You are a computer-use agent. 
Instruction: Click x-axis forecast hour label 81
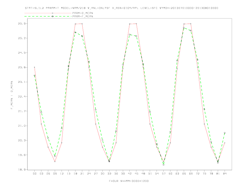[218, 174]
